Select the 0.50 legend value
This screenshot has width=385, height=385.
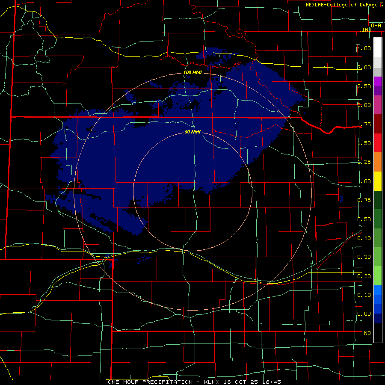click(364, 219)
